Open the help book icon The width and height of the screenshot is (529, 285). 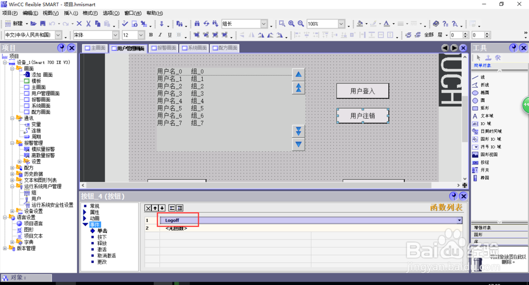pos(436,24)
